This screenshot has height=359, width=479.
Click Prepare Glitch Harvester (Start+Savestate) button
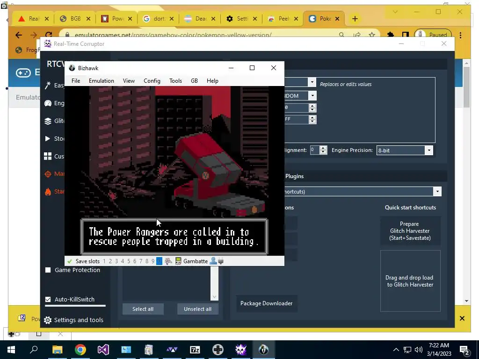coord(410,231)
